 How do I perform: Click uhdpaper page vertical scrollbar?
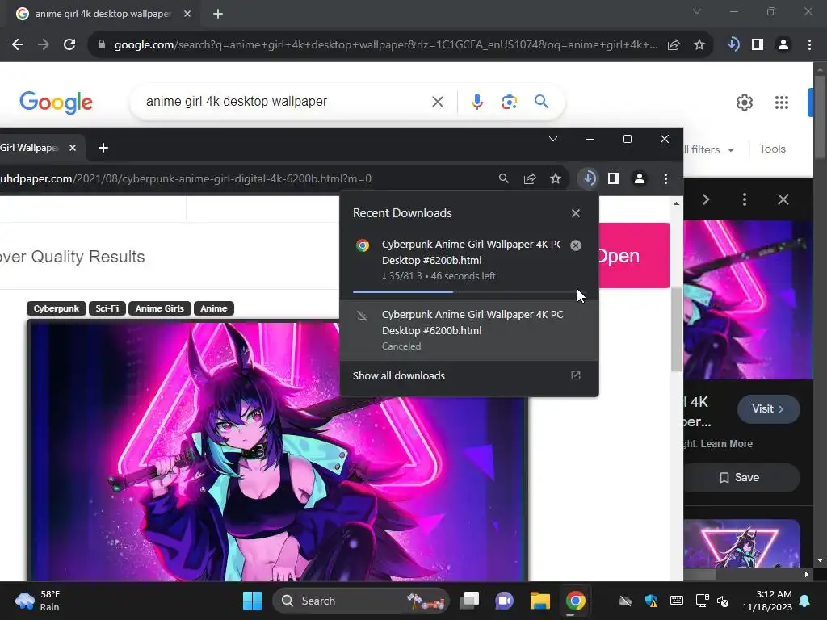pyautogui.click(x=676, y=329)
